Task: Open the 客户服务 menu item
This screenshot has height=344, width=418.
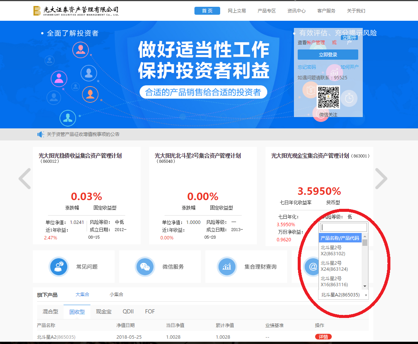Action: tap(326, 11)
